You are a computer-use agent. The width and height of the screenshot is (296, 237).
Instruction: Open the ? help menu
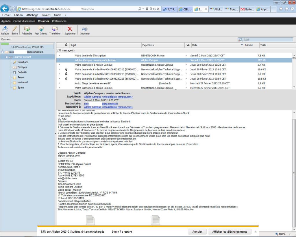click(x=66, y=15)
